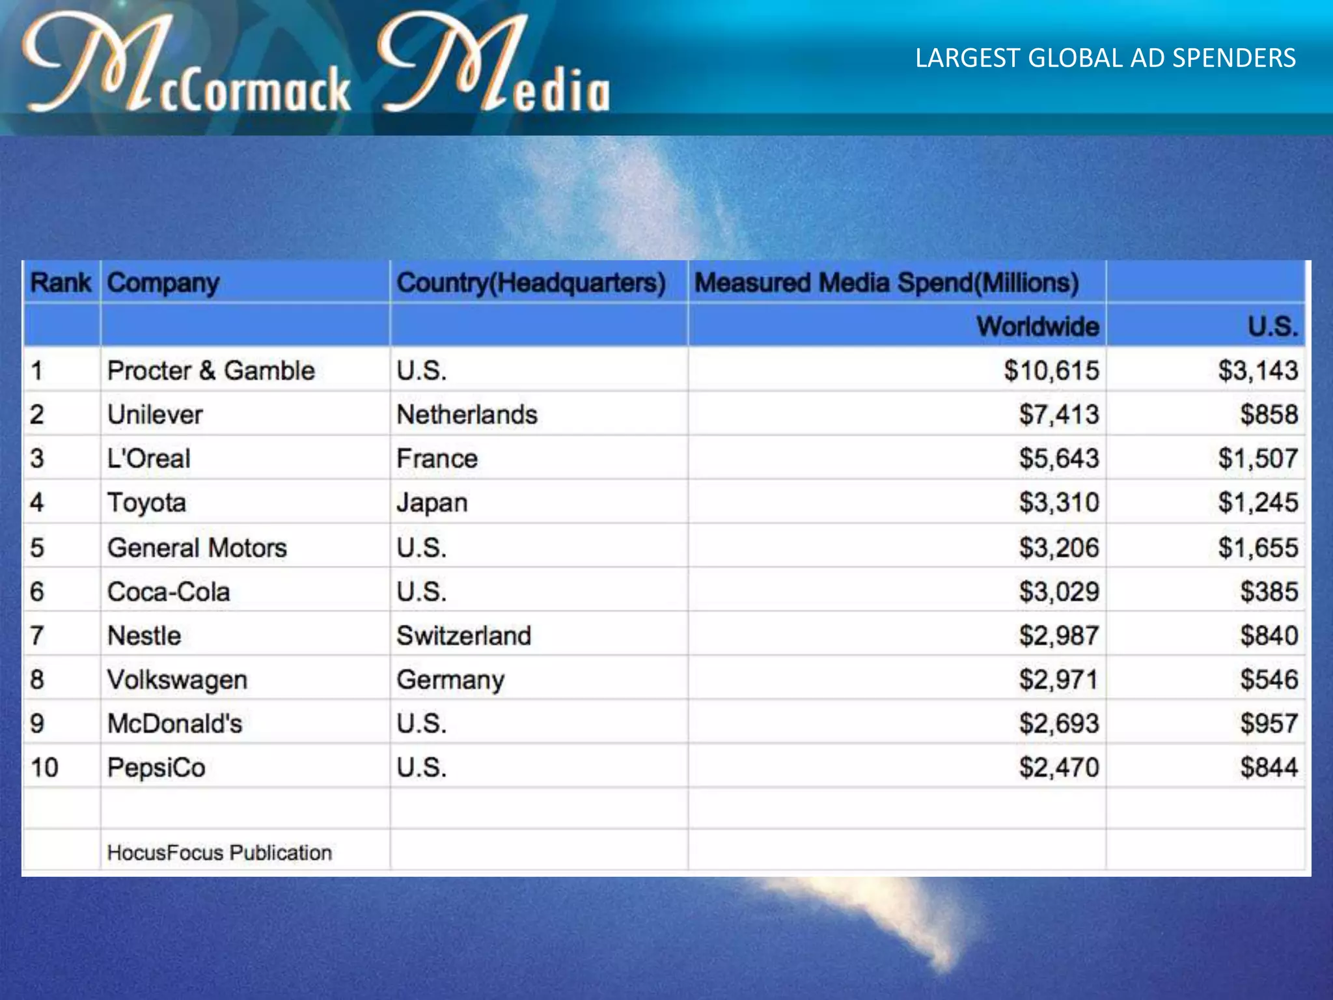Click the '$2,987' worldwide spend value
1333x1000 pixels.
click(1059, 635)
